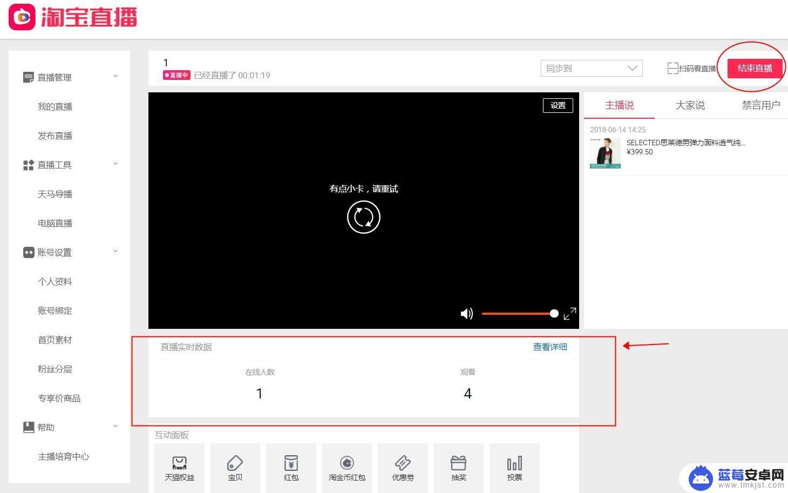Image resolution: width=788 pixels, height=493 pixels.
Task: Collapse the 账号设置 menu chevron
Action: (116, 252)
